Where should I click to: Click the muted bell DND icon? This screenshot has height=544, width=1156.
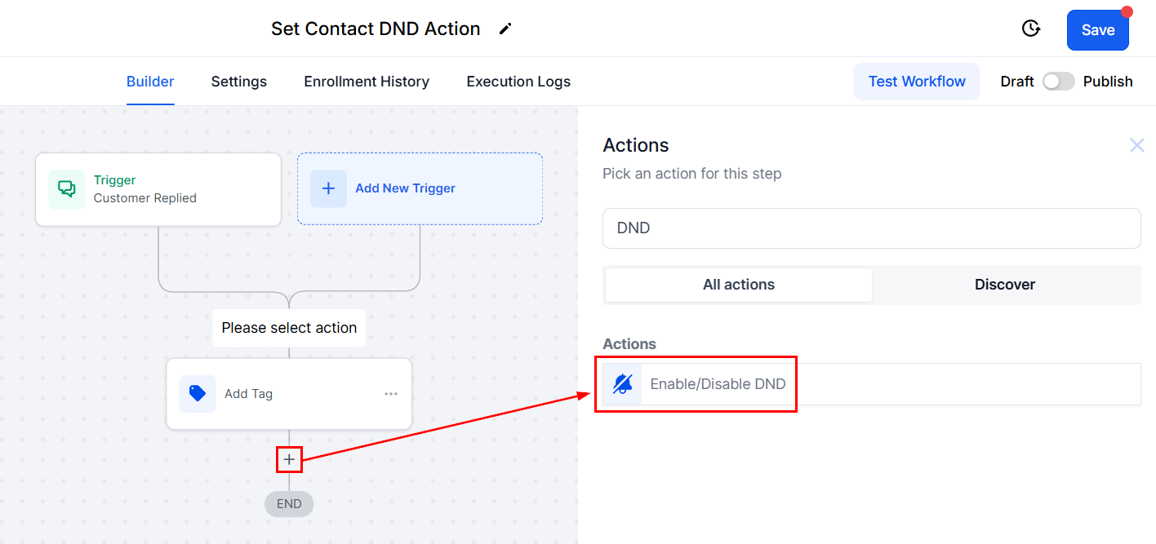tap(622, 384)
